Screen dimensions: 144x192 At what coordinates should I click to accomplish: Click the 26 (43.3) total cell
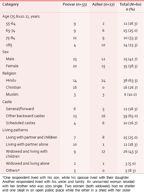point(130,152)
